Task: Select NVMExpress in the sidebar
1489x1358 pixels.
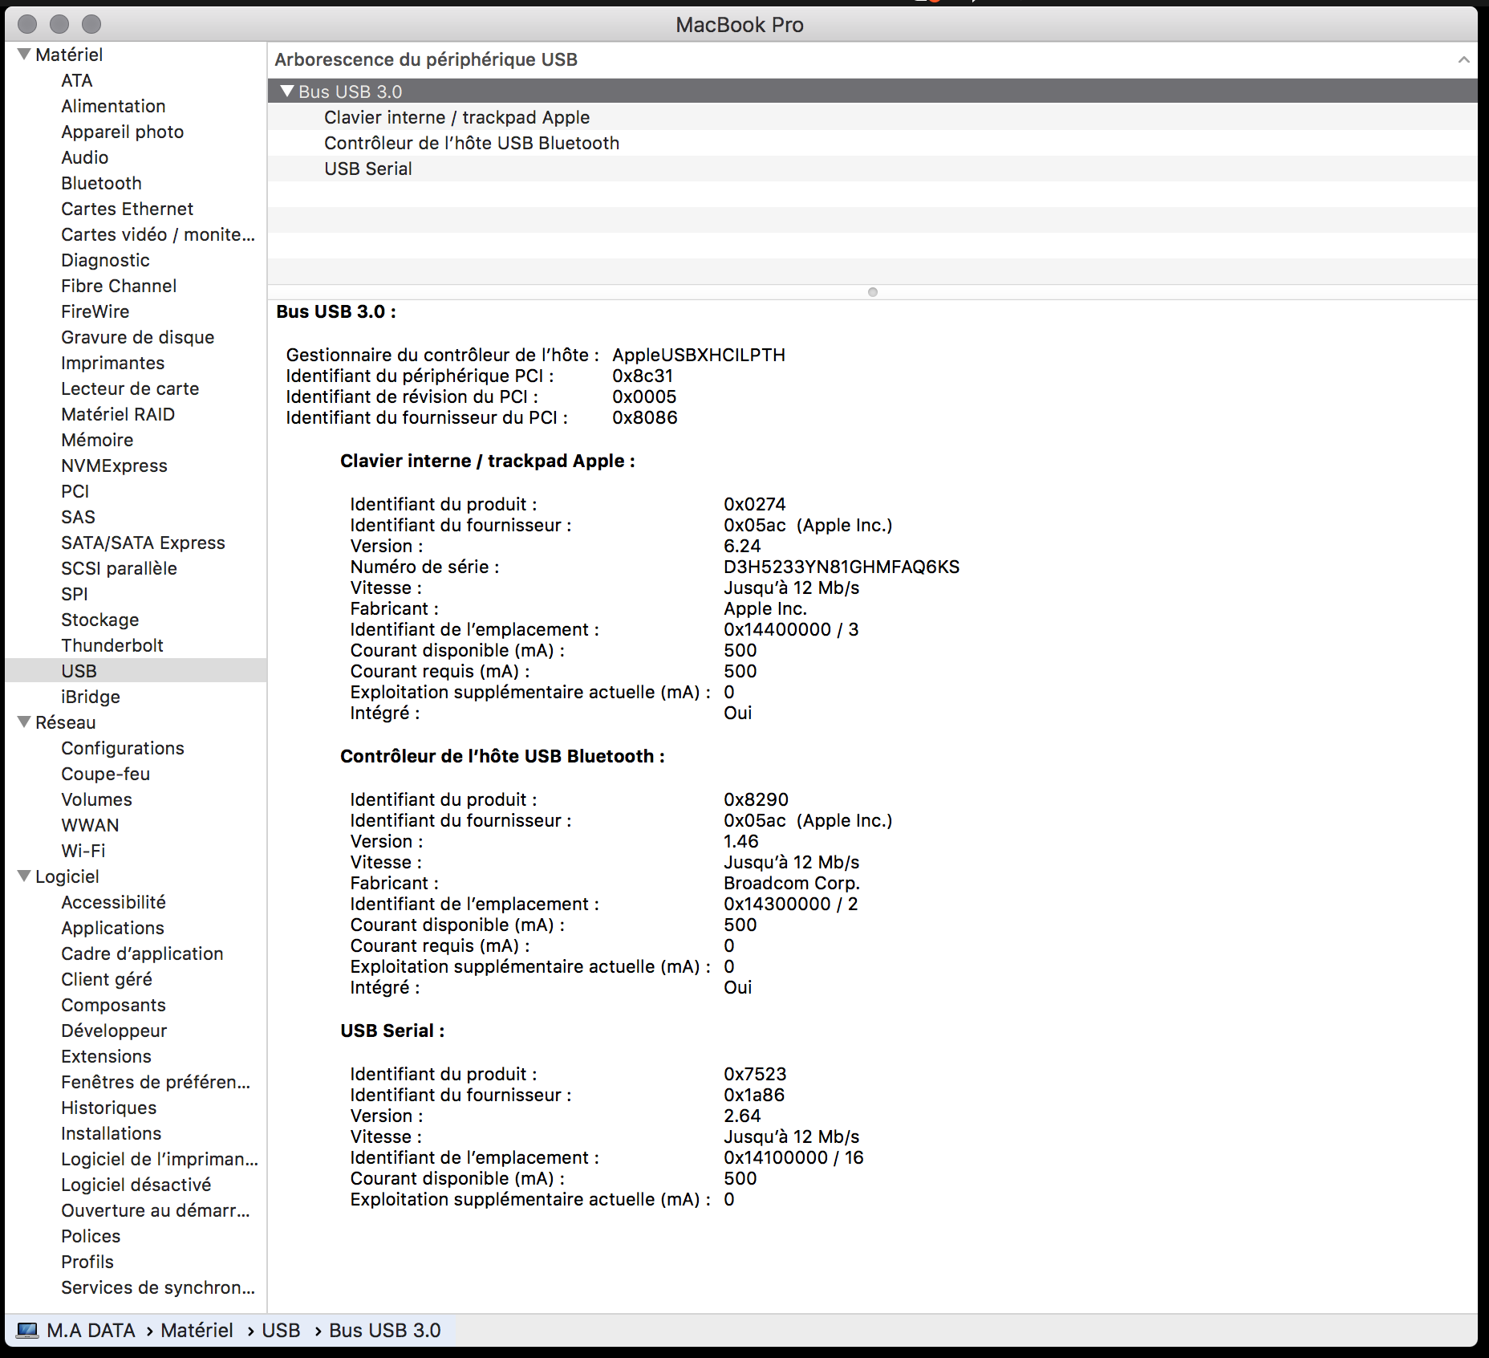Action: pos(115,466)
